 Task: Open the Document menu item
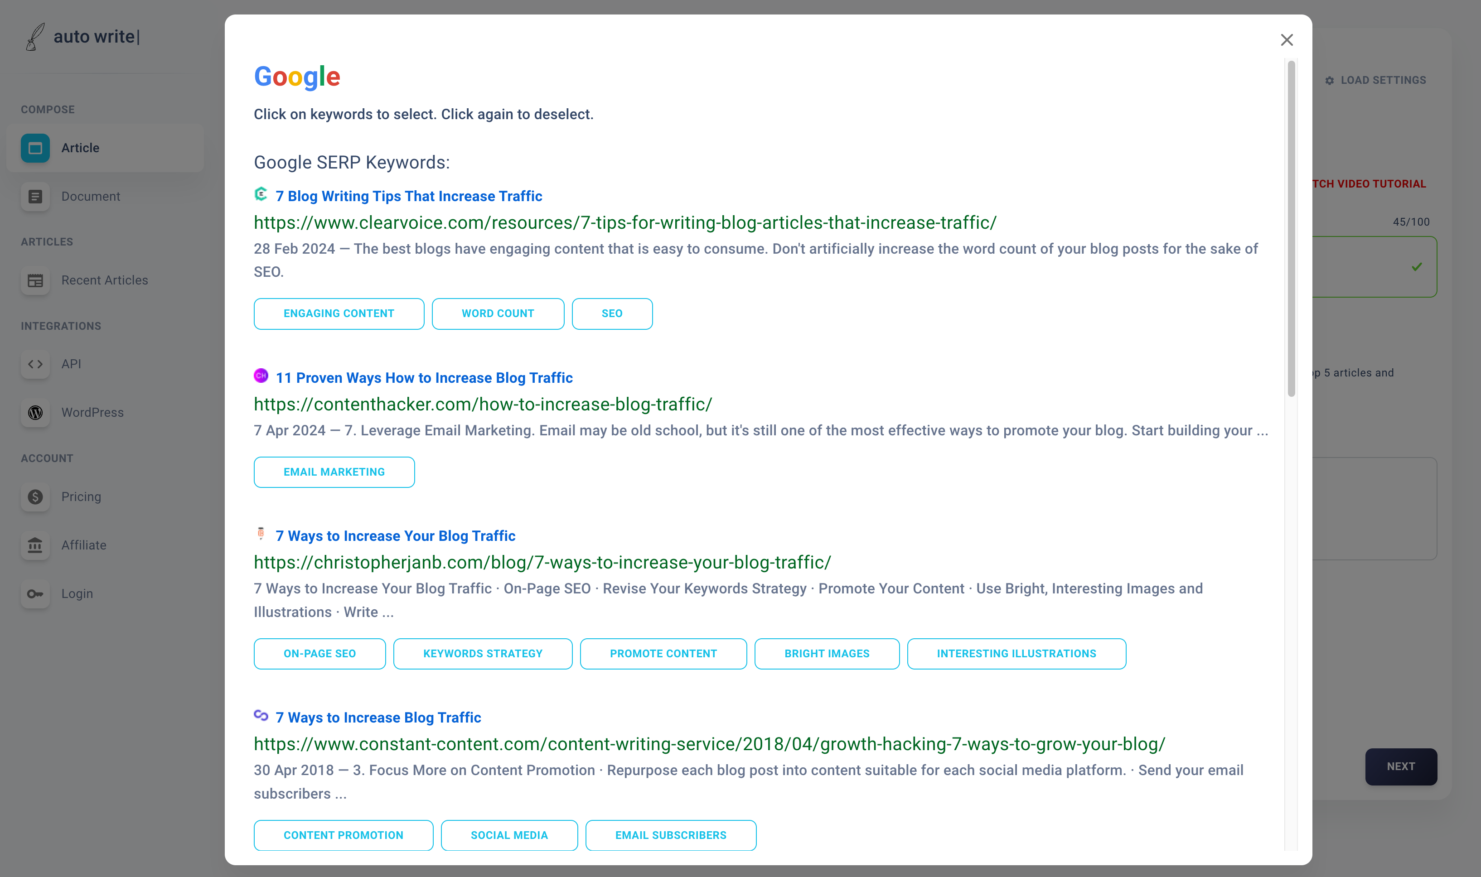105,196
